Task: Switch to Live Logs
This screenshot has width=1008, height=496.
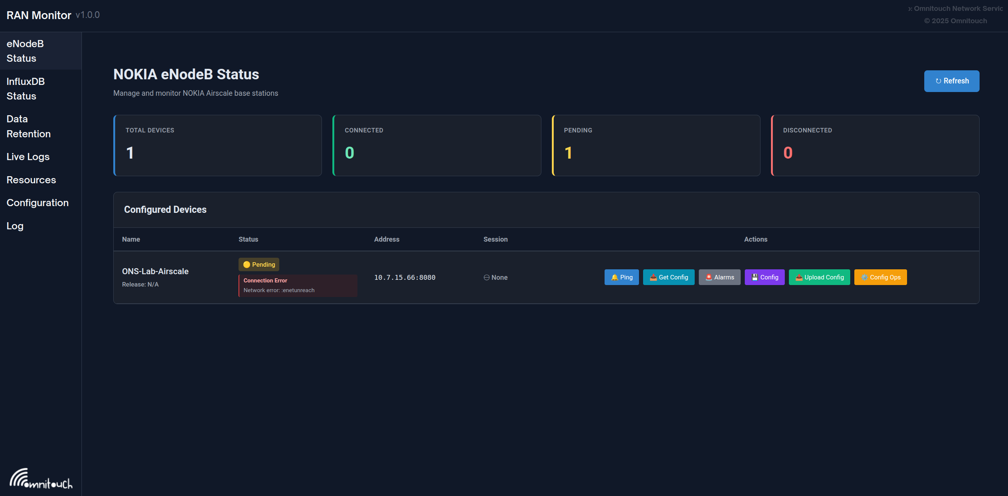Action: [x=41, y=157]
